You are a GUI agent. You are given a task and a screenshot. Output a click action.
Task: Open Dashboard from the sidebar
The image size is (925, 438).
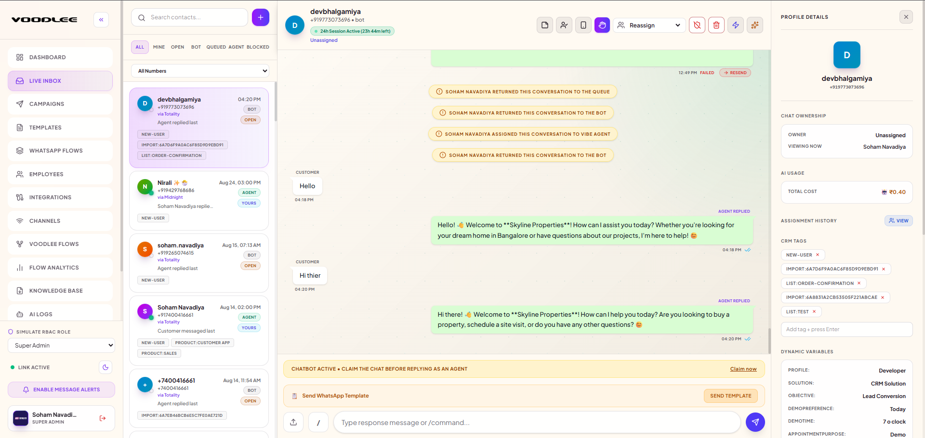coord(60,57)
